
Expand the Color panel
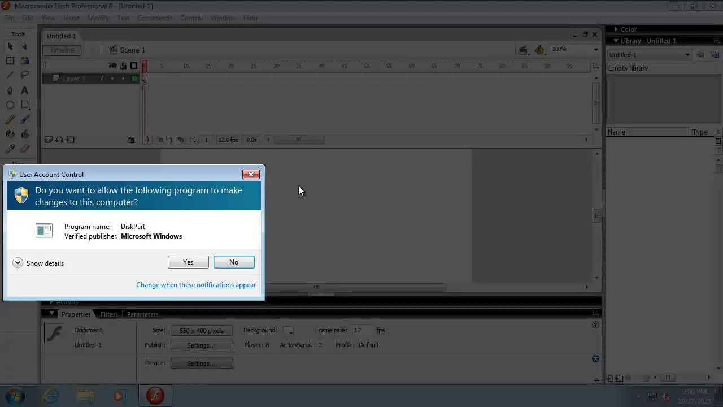tap(616, 29)
